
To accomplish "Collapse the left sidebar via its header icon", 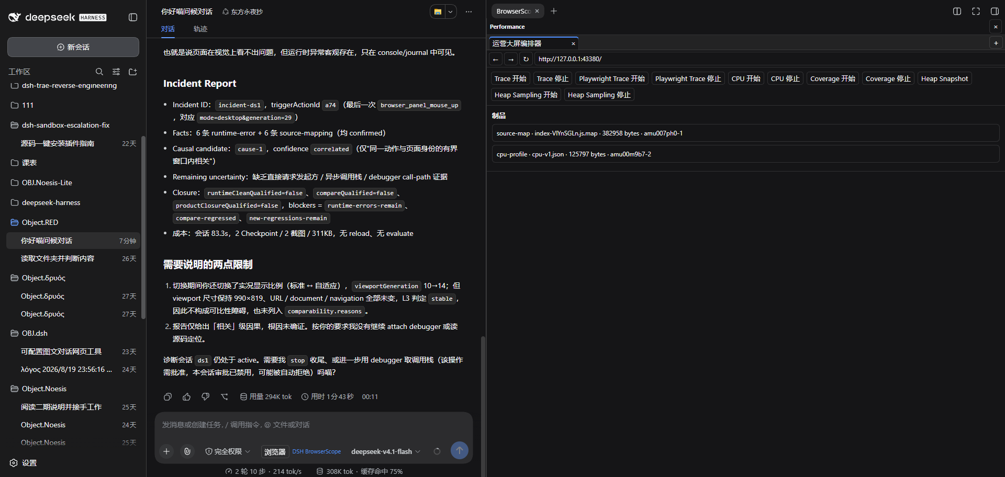I will point(133,17).
